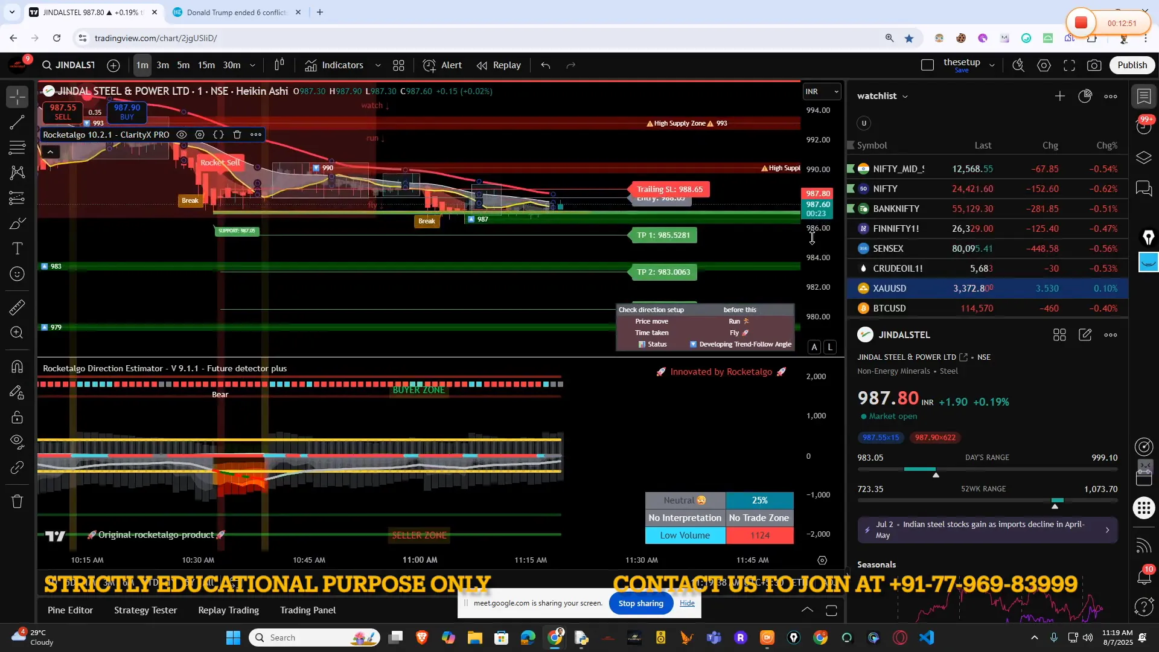The image size is (1159, 652).
Task: Open the candle chart style selector
Action: click(x=279, y=65)
